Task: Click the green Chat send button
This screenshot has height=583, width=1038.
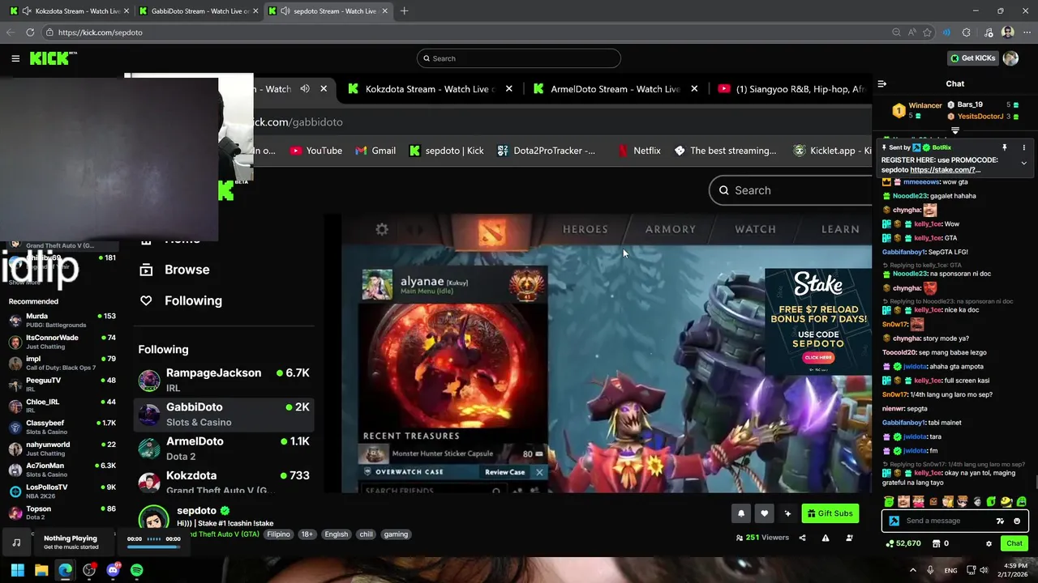Action: [1014, 543]
